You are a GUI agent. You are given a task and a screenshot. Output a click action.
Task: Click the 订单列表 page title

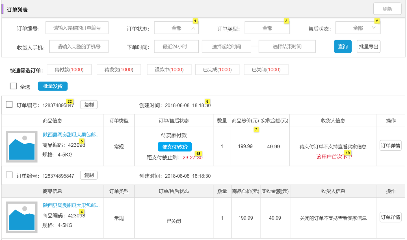tap(17, 10)
